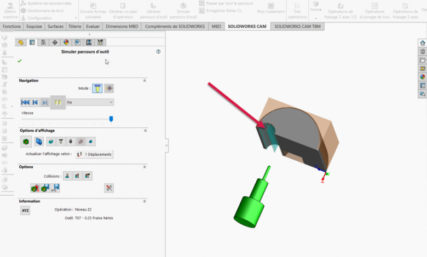Step forward one move in simulation
427x257 pixels.
pyautogui.click(x=45, y=102)
